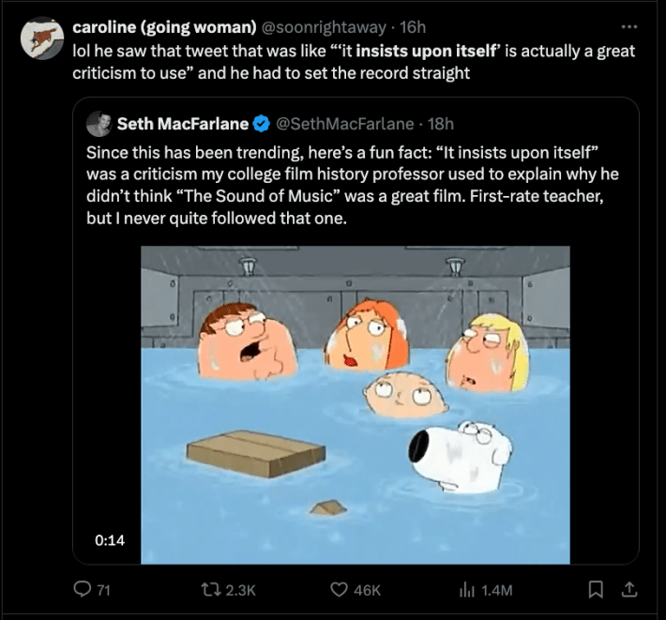
Task: Open caroline's profile avatar picture
Action: [42, 38]
